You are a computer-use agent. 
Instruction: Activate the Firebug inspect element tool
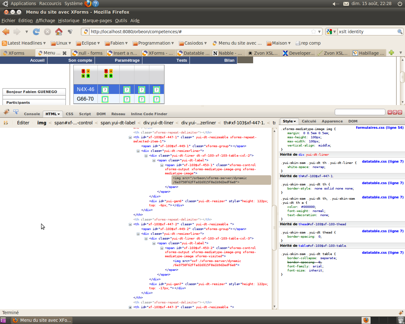pyautogui.click(x=16, y=112)
